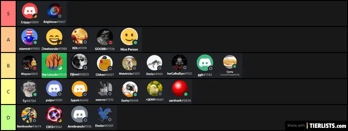Select Brightnow#9667 earth avatar

(x=54, y=11)
